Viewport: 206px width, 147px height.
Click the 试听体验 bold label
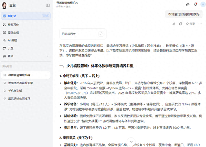pyautogui.click(x=70, y=116)
